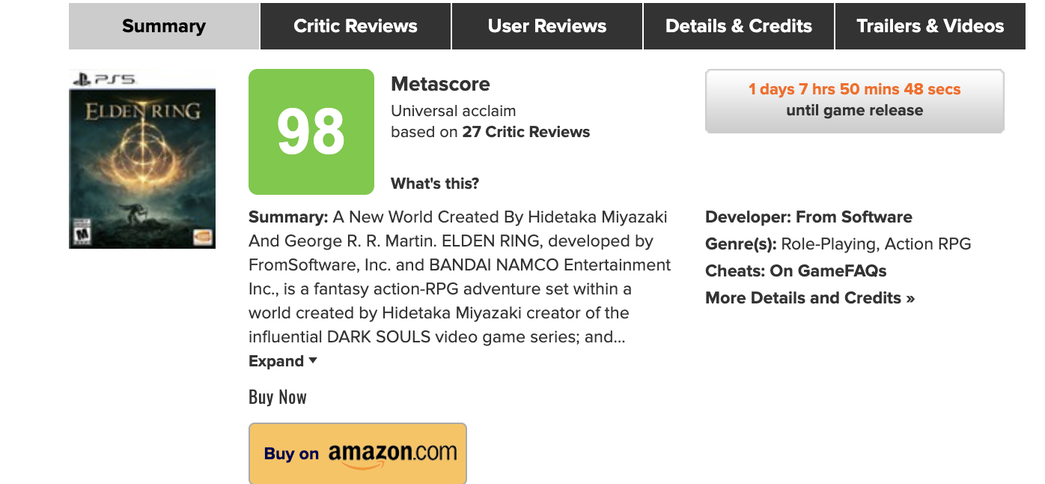Click the ESRB M rating badge on cover
The image size is (1045, 484).
[x=80, y=233]
